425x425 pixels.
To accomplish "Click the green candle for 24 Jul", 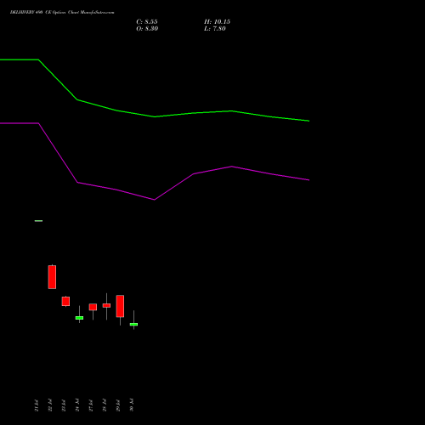I will click(x=79, y=318).
